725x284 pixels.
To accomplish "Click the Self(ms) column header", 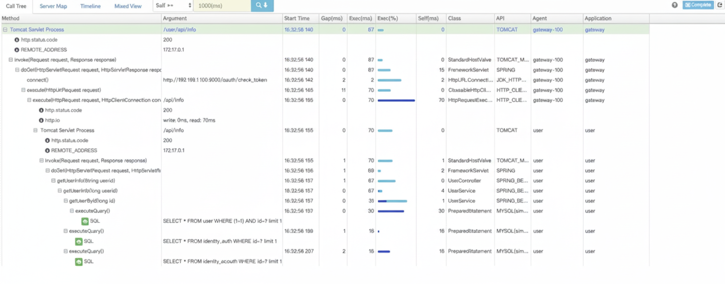I will tap(428, 18).
